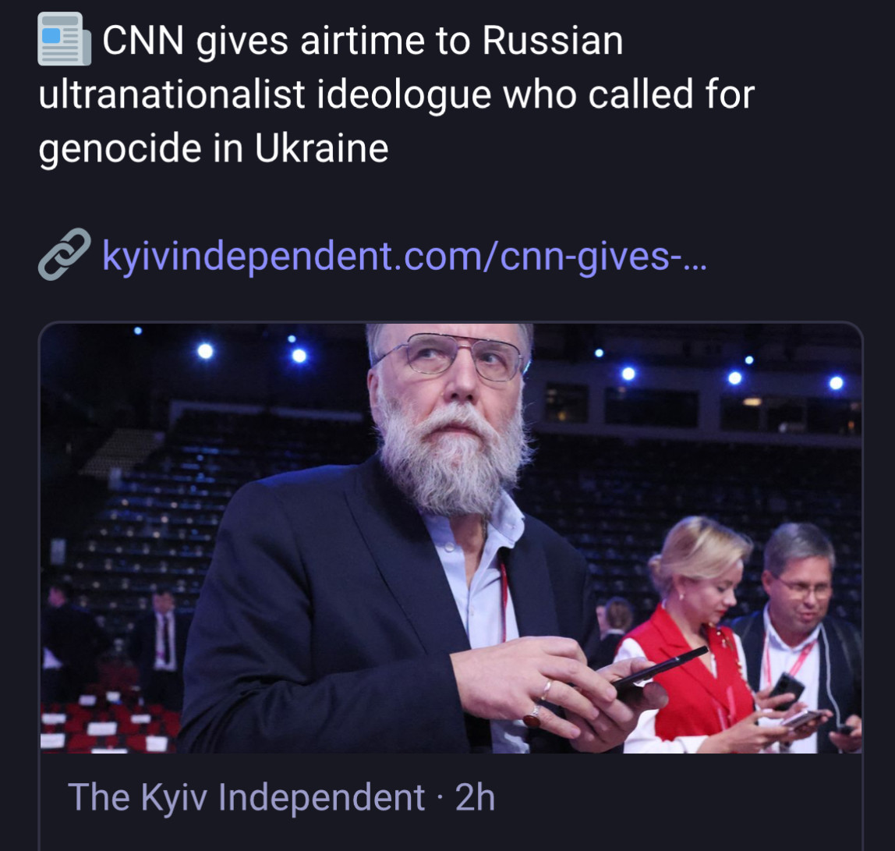Click the 'genocide in Ukraine' text line
895x851 pixels.
[214, 148]
